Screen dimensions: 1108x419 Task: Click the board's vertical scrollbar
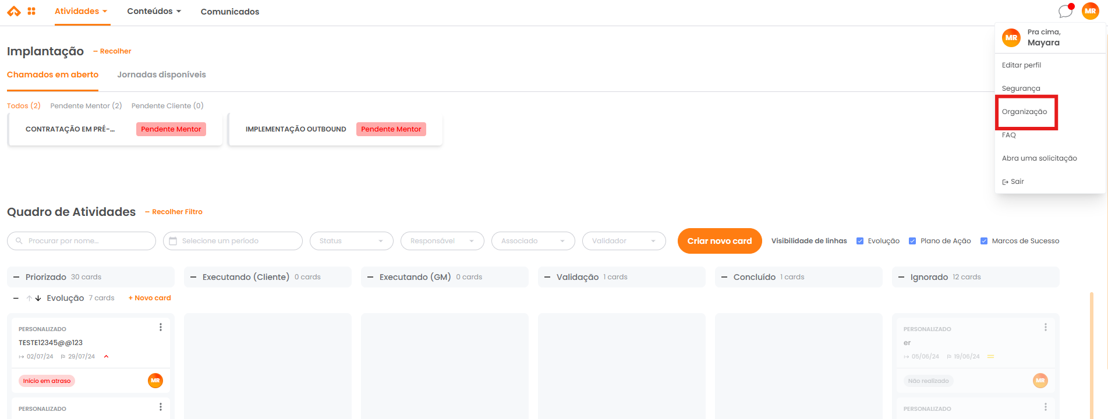pyautogui.click(x=1091, y=355)
